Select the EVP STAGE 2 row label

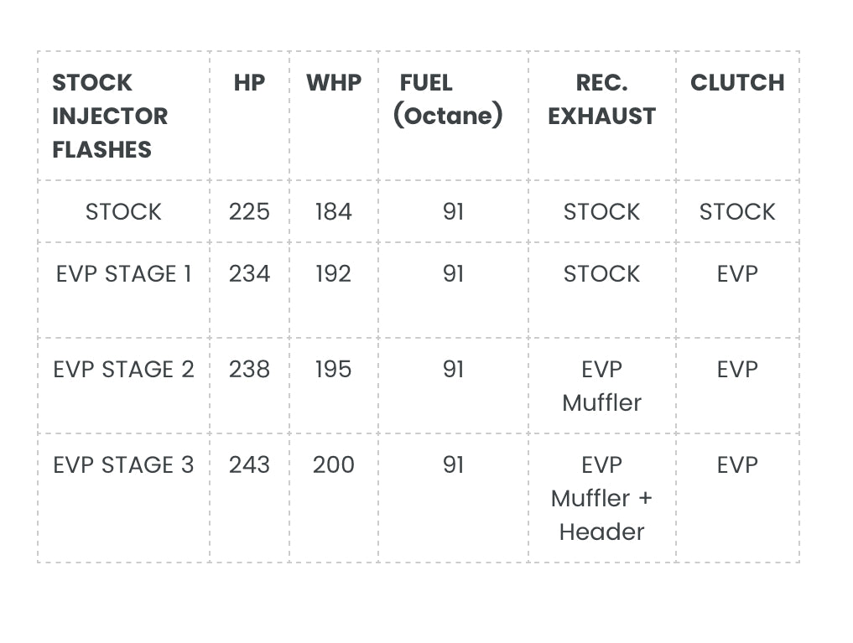coord(123,370)
